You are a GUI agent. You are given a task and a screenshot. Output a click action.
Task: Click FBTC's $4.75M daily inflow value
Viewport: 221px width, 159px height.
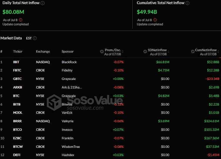tap(164, 70)
